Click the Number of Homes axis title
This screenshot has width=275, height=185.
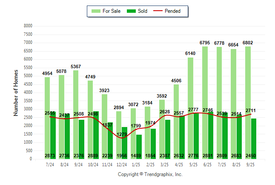coord(16,92)
